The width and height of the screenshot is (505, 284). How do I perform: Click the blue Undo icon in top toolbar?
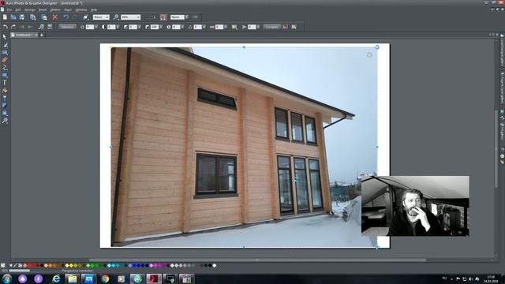65,17
